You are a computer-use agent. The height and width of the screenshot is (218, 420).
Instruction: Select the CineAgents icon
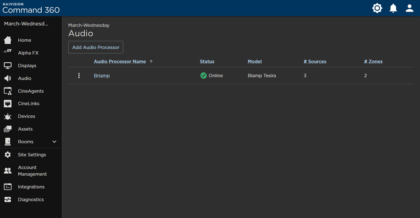click(8, 91)
